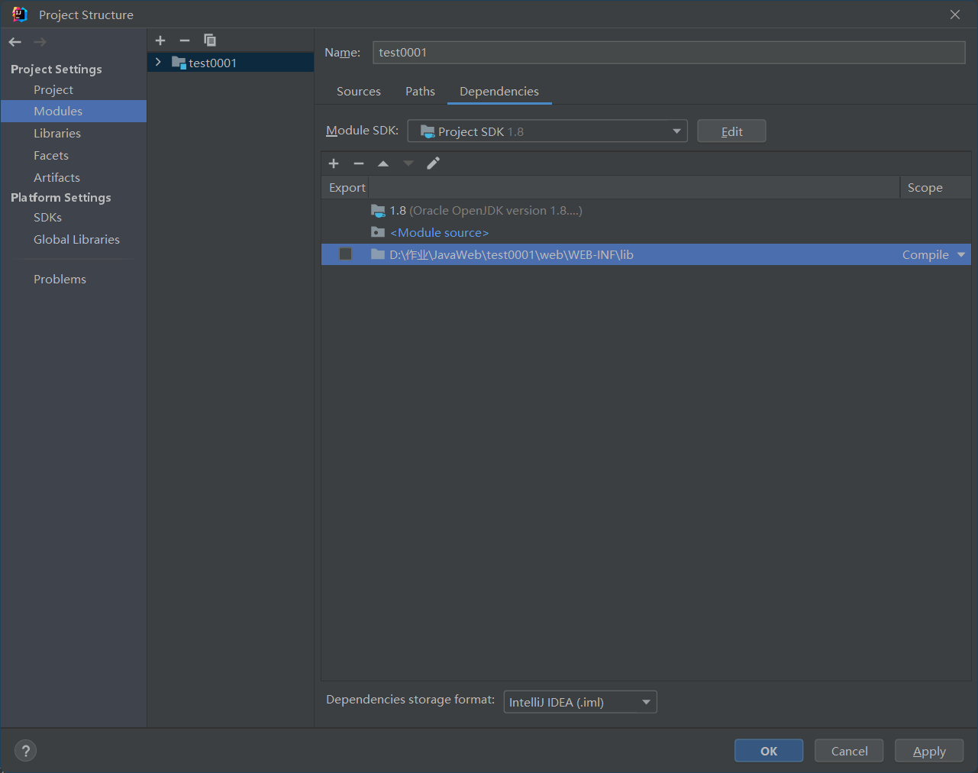Switch to the Paths tab
Image resolution: width=978 pixels, height=773 pixels.
click(420, 92)
